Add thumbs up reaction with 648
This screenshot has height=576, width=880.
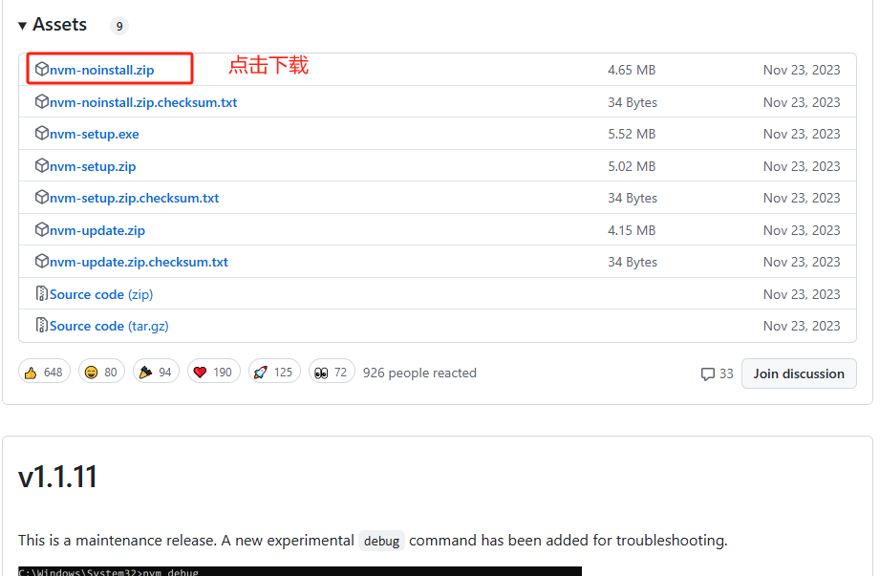(44, 372)
